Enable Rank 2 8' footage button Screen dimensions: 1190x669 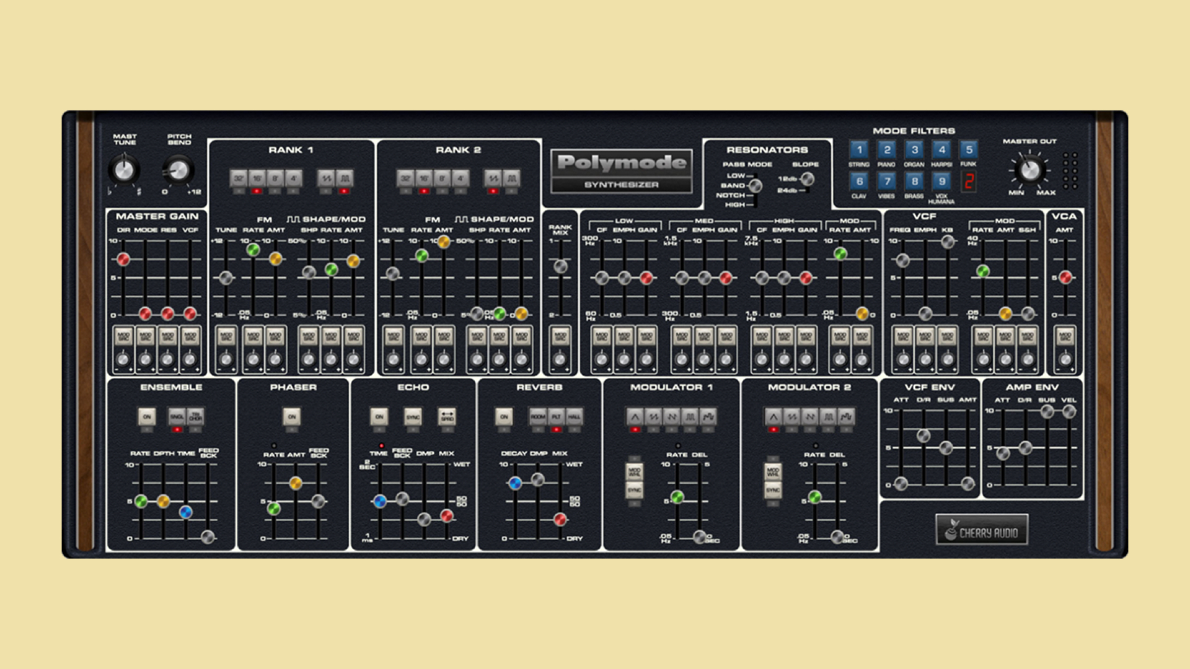click(442, 178)
